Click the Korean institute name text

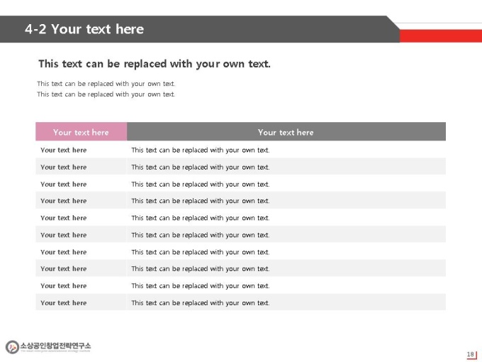(55, 346)
